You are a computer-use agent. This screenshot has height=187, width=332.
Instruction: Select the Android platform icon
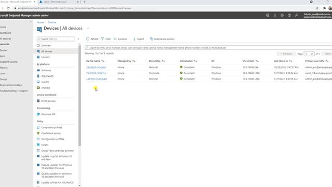click(38, 88)
